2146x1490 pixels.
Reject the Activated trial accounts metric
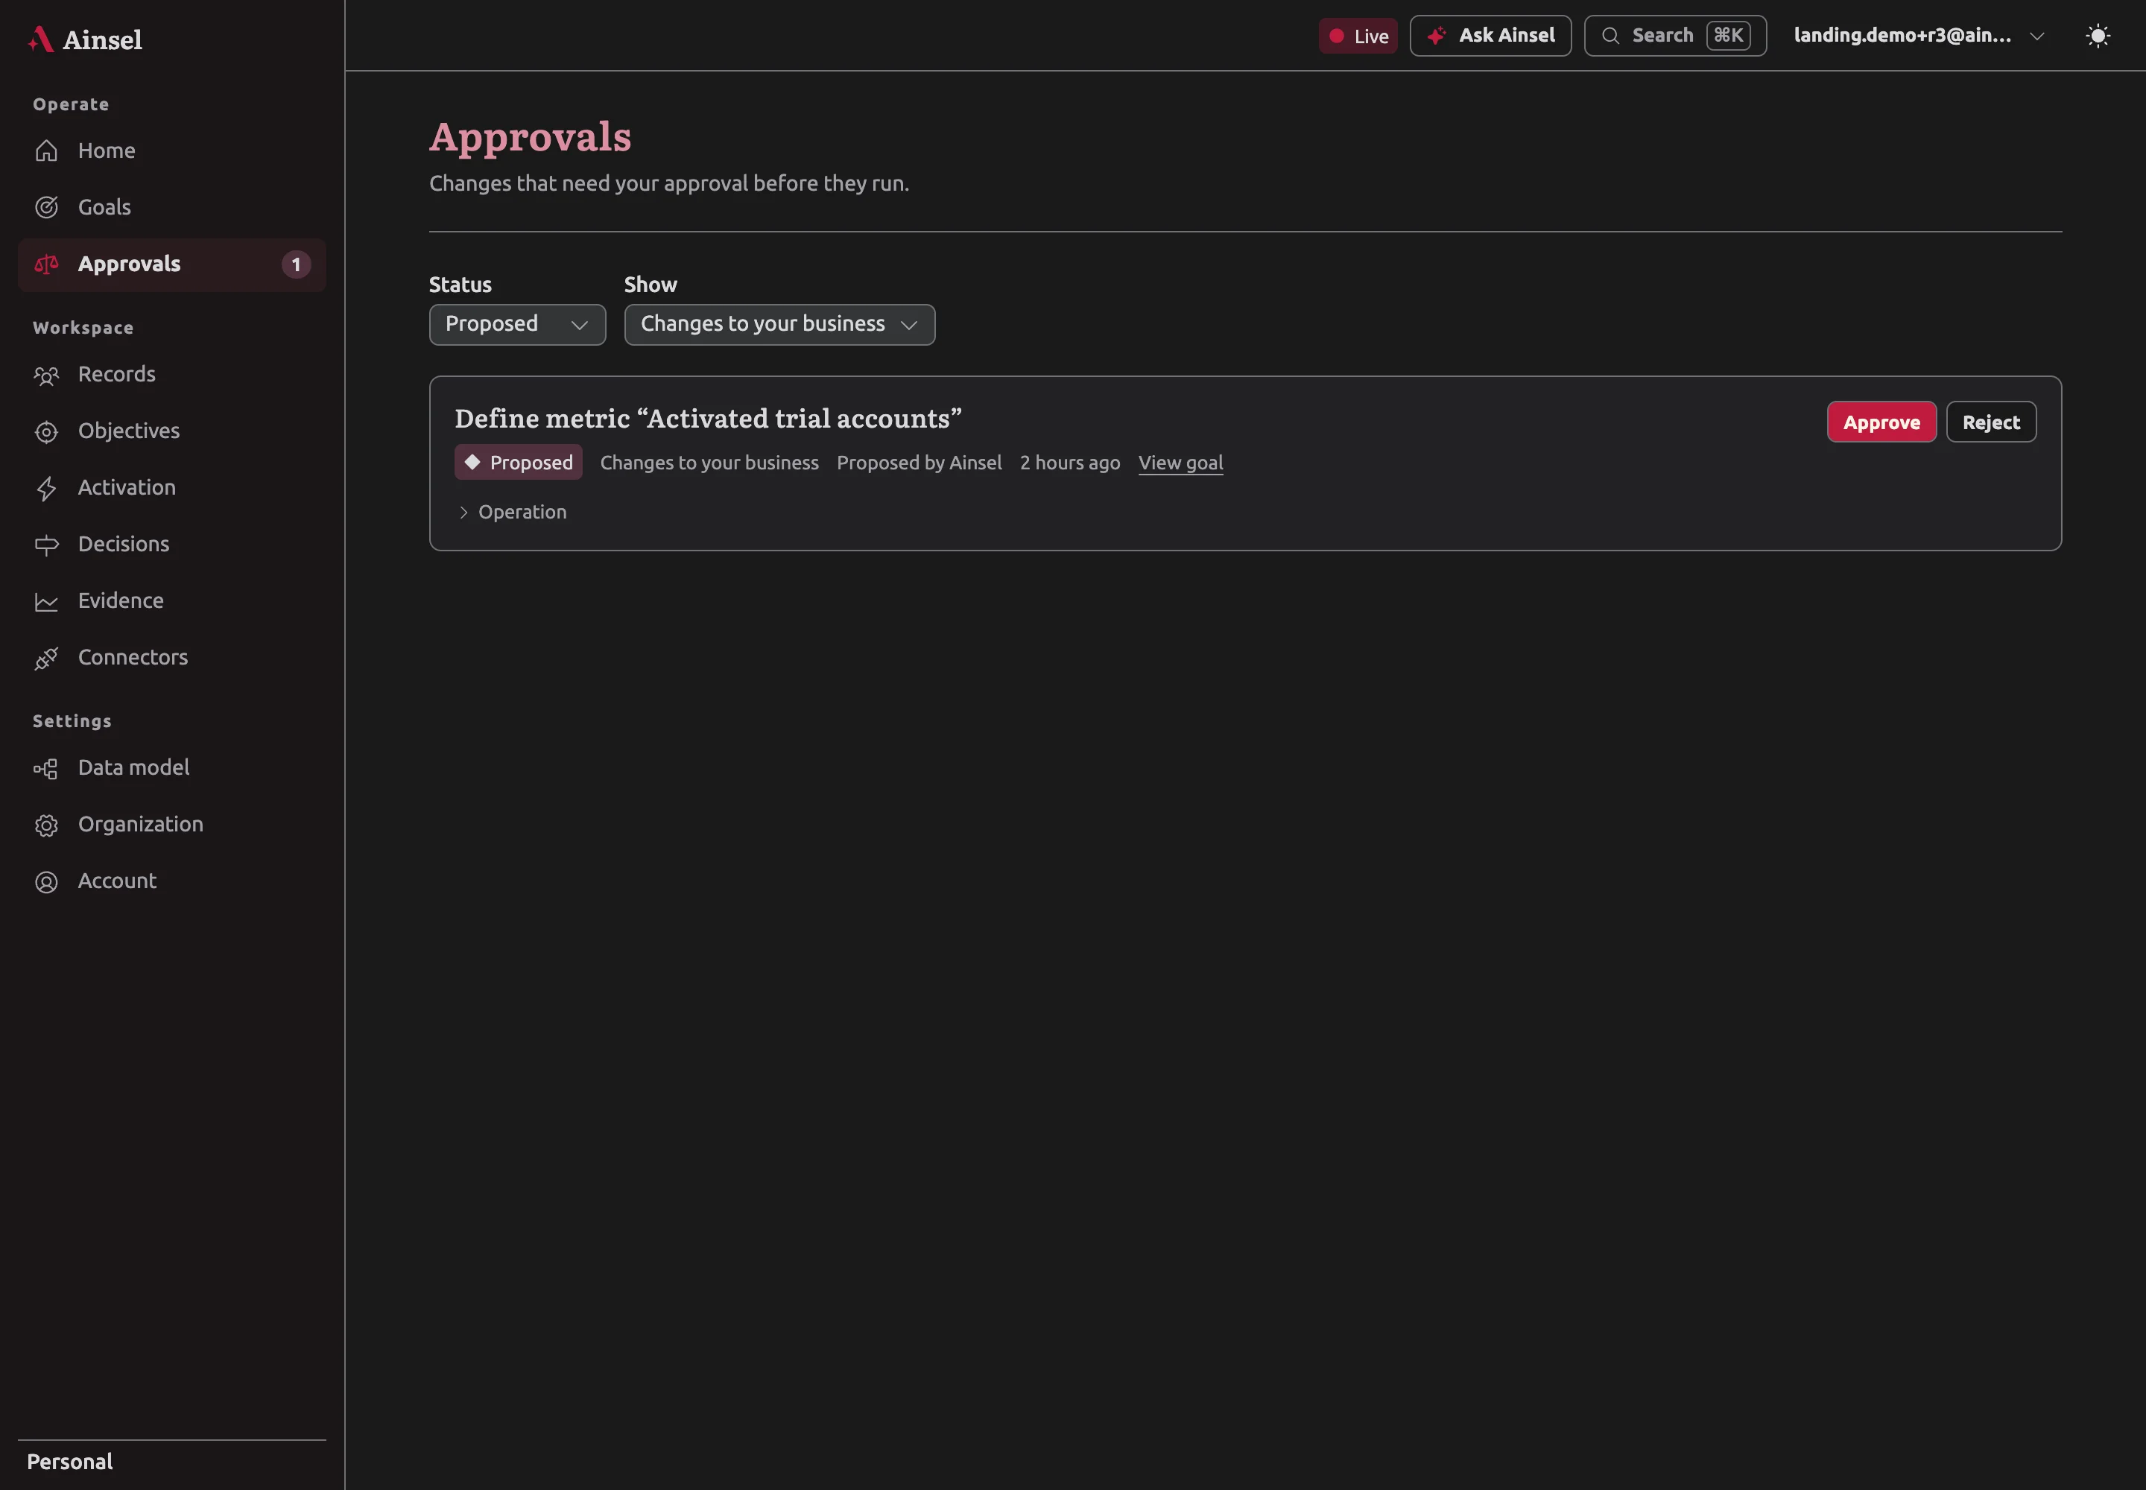[1991, 422]
